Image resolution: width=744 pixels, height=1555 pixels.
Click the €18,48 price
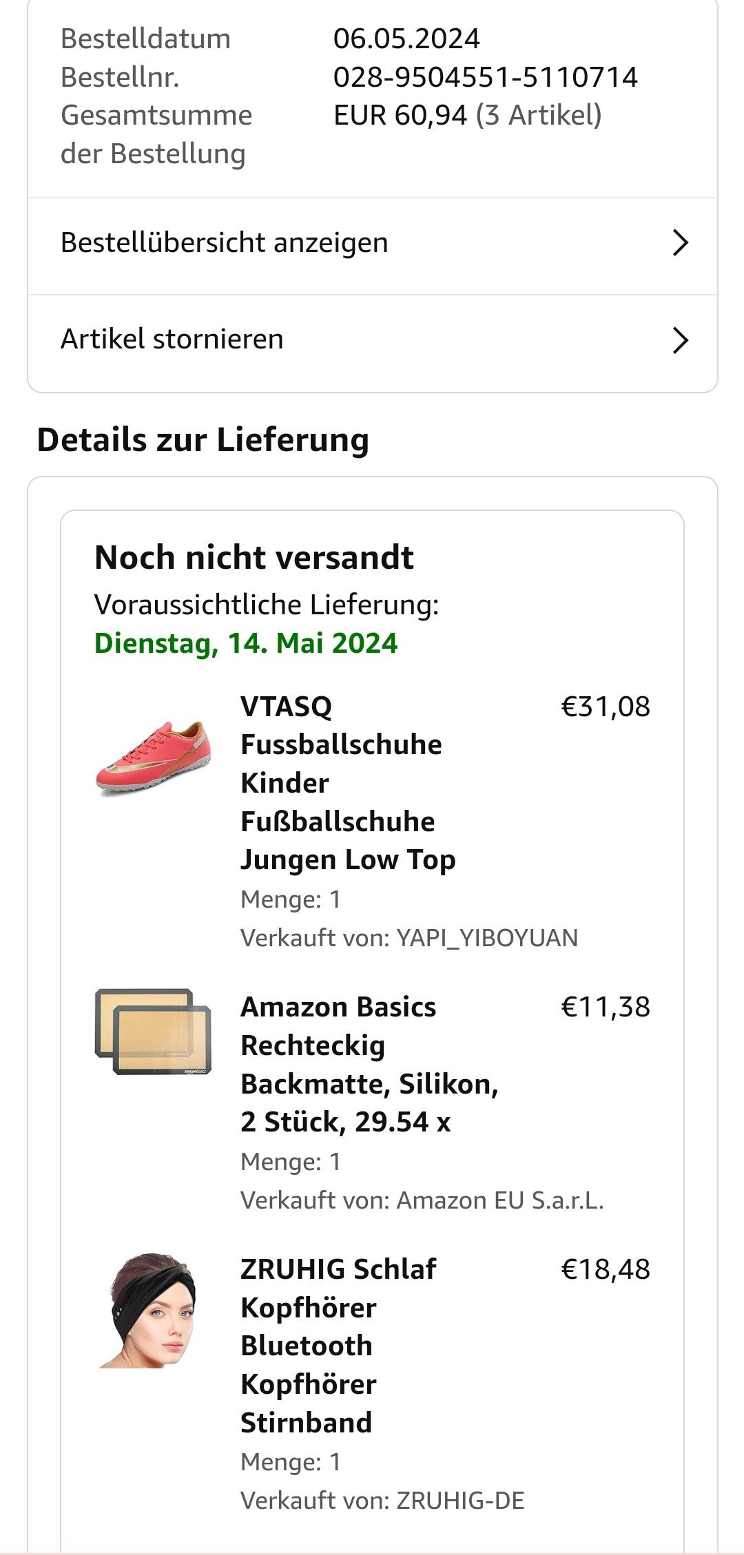[x=606, y=1269]
